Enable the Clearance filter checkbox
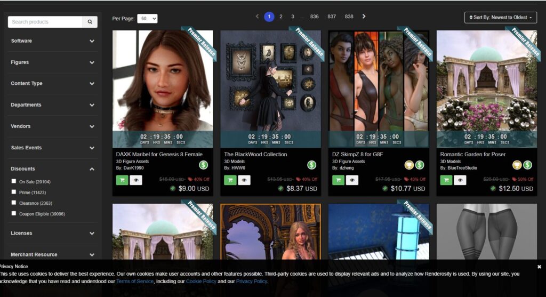Image resolution: width=546 pixels, height=297 pixels. click(x=13, y=203)
